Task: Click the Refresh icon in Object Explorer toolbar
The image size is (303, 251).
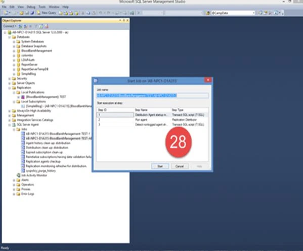Action: pyautogui.click(x=41, y=26)
